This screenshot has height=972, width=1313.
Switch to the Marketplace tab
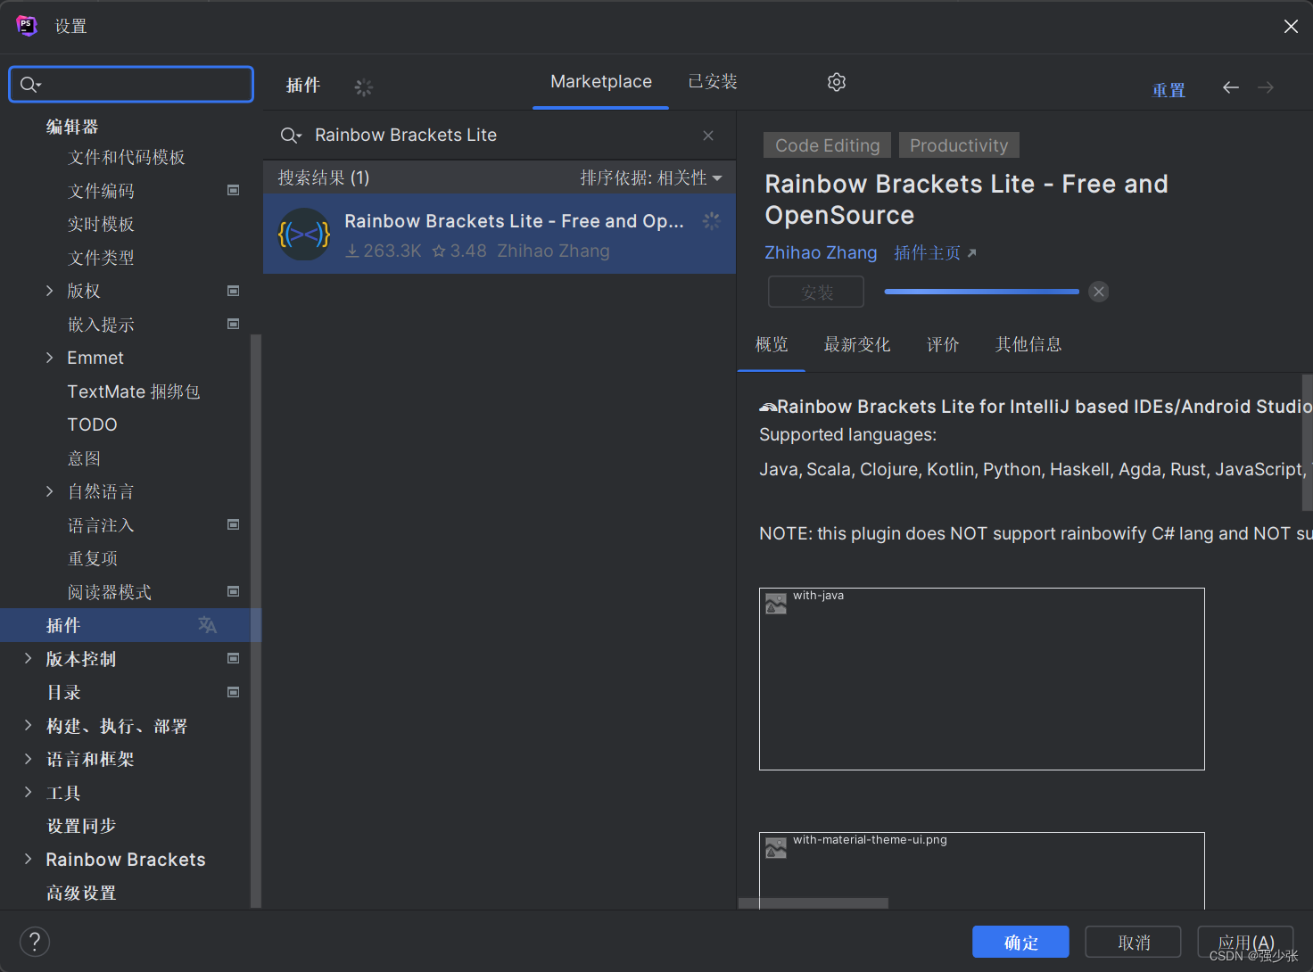[601, 82]
